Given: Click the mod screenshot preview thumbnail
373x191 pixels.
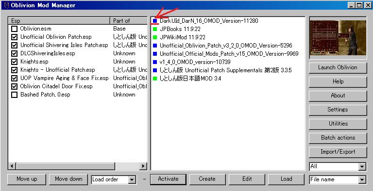Looking at the screenshot, I should tap(338, 37).
